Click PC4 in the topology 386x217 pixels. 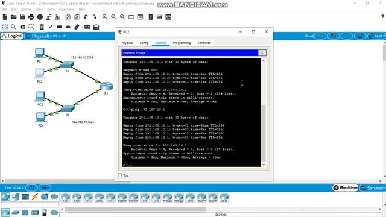pyautogui.click(x=40, y=118)
